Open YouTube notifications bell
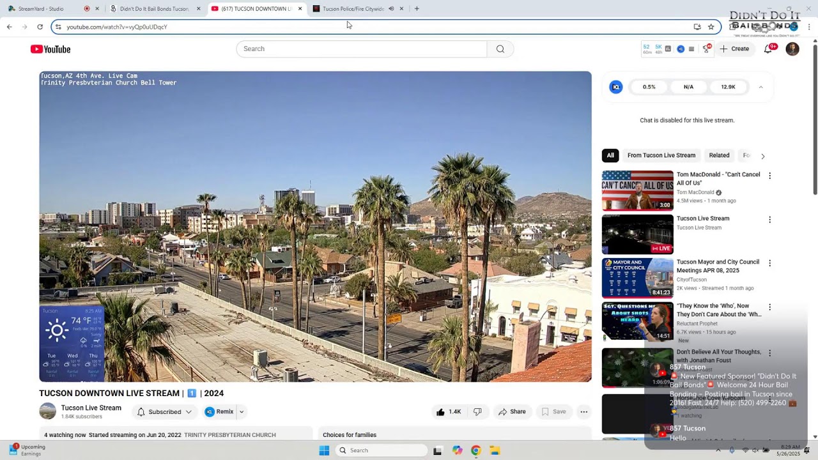The image size is (818, 460). (x=768, y=49)
